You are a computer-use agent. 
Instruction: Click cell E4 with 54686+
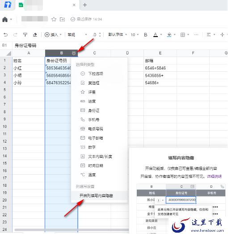[160, 83]
